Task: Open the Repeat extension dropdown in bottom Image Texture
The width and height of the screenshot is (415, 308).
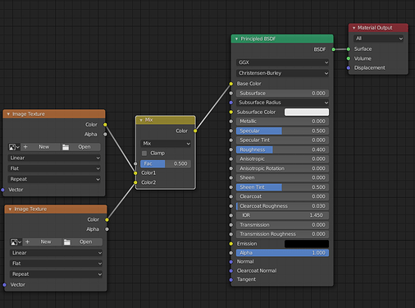Action: [x=56, y=274]
